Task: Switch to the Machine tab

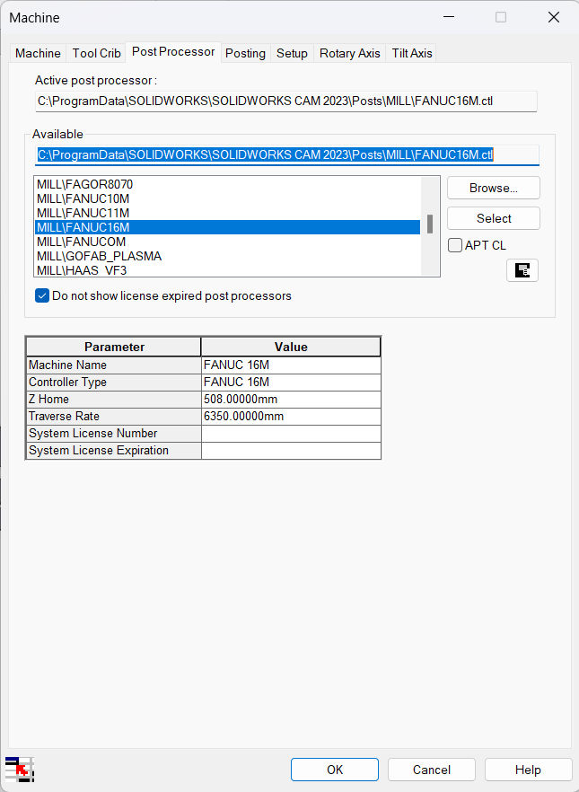Action: click(x=38, y=53)
